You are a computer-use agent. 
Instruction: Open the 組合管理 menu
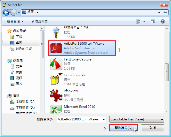click(15, 21)
